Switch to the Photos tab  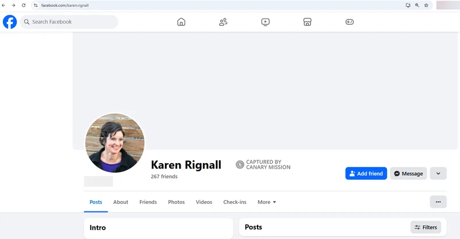(x=177, y=202)
